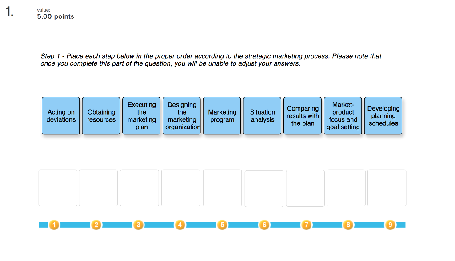Click timeline marker number 1

(54, 225)
